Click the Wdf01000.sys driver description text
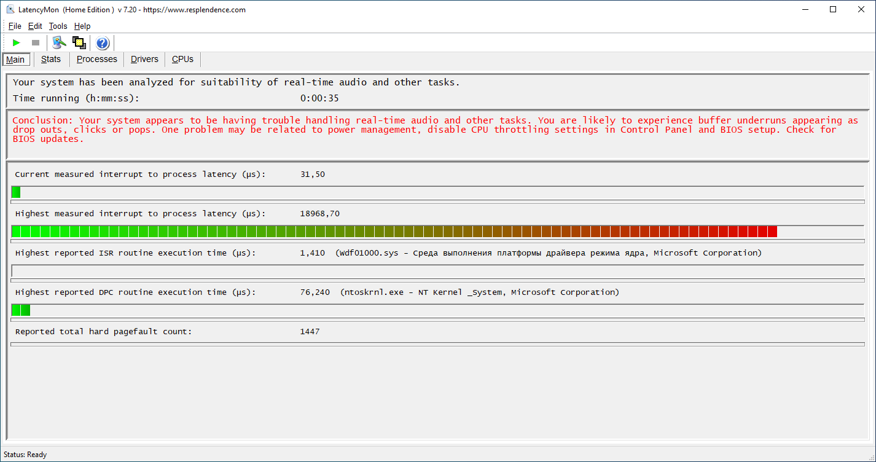 click(x=549, y=253)
